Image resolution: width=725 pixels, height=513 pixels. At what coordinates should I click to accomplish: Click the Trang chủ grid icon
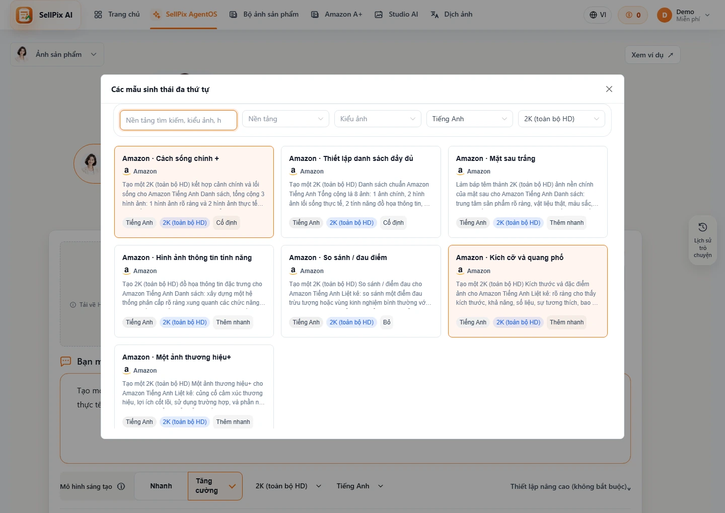point(98,15)
